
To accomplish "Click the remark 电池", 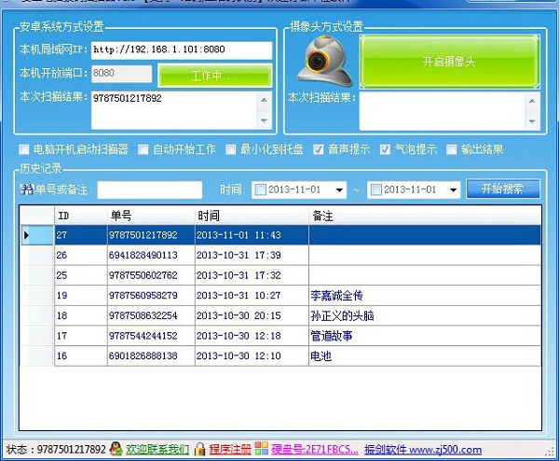I will coord(320,356).
